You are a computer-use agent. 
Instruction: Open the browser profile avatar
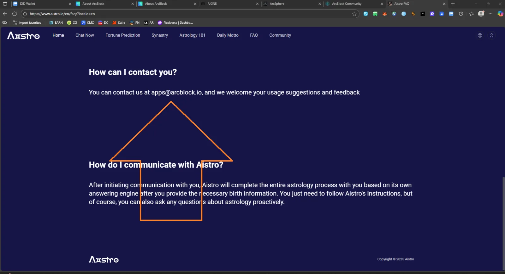coord(481,14)
